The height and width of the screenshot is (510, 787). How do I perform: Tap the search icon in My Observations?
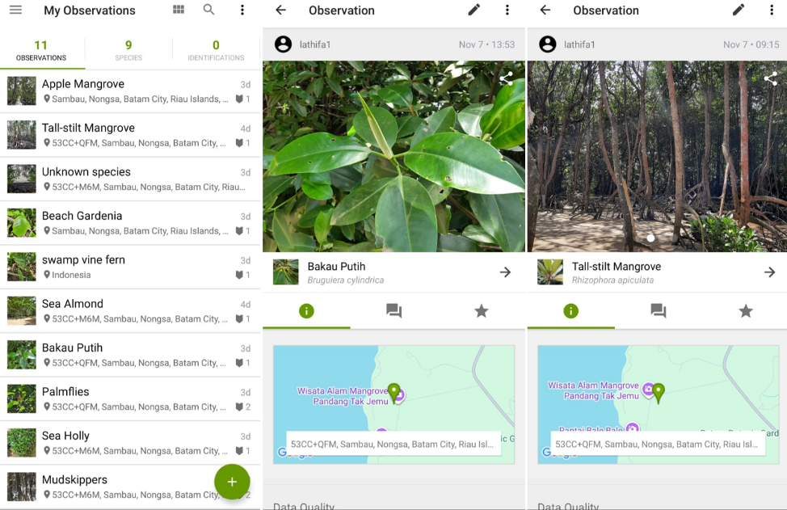[209, 10]
